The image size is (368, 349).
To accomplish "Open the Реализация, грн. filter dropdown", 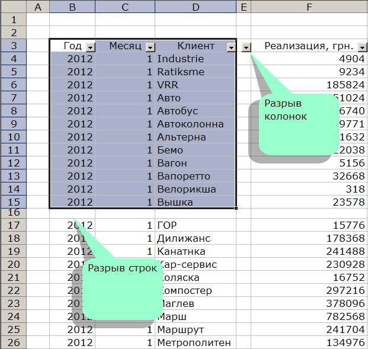I will click(x=363, y=47).
